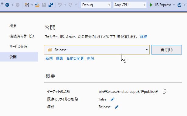The height and width of the screenshot is (116, 187).
Task: Click the browser Refresh circular arrow icon
Action: pos(179,5)
